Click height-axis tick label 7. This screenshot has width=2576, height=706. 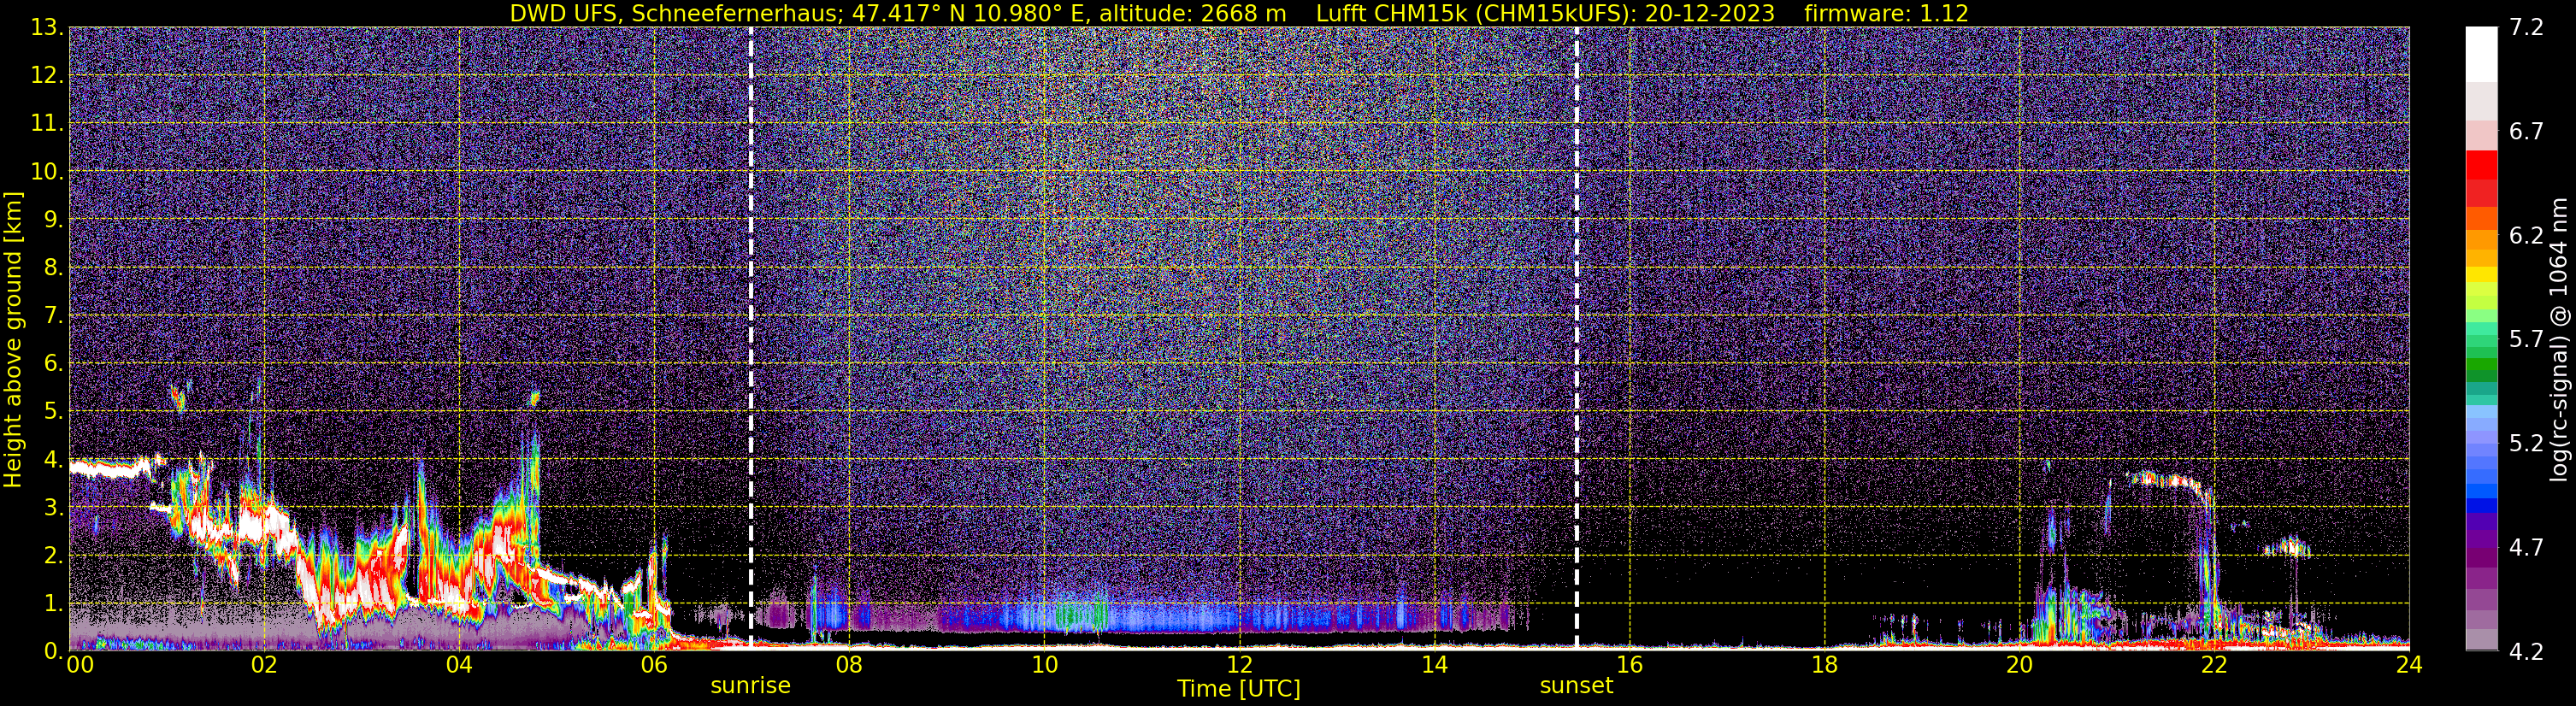[x=52, y=316]
